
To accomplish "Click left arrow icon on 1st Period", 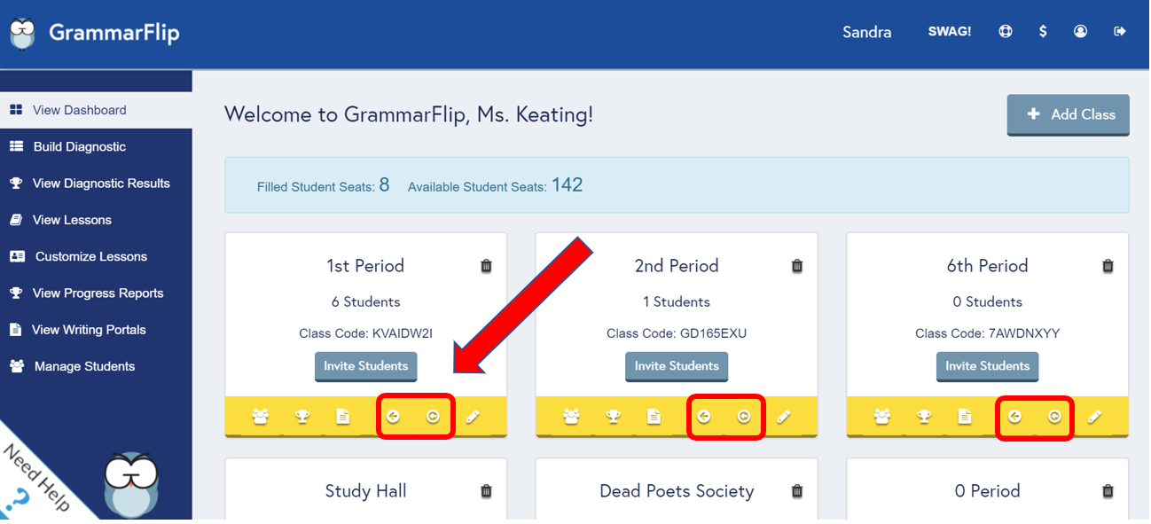I will (x=393, y=417).
